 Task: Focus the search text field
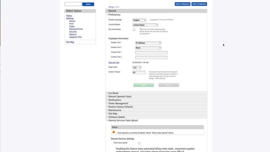[x=73, y=4]
